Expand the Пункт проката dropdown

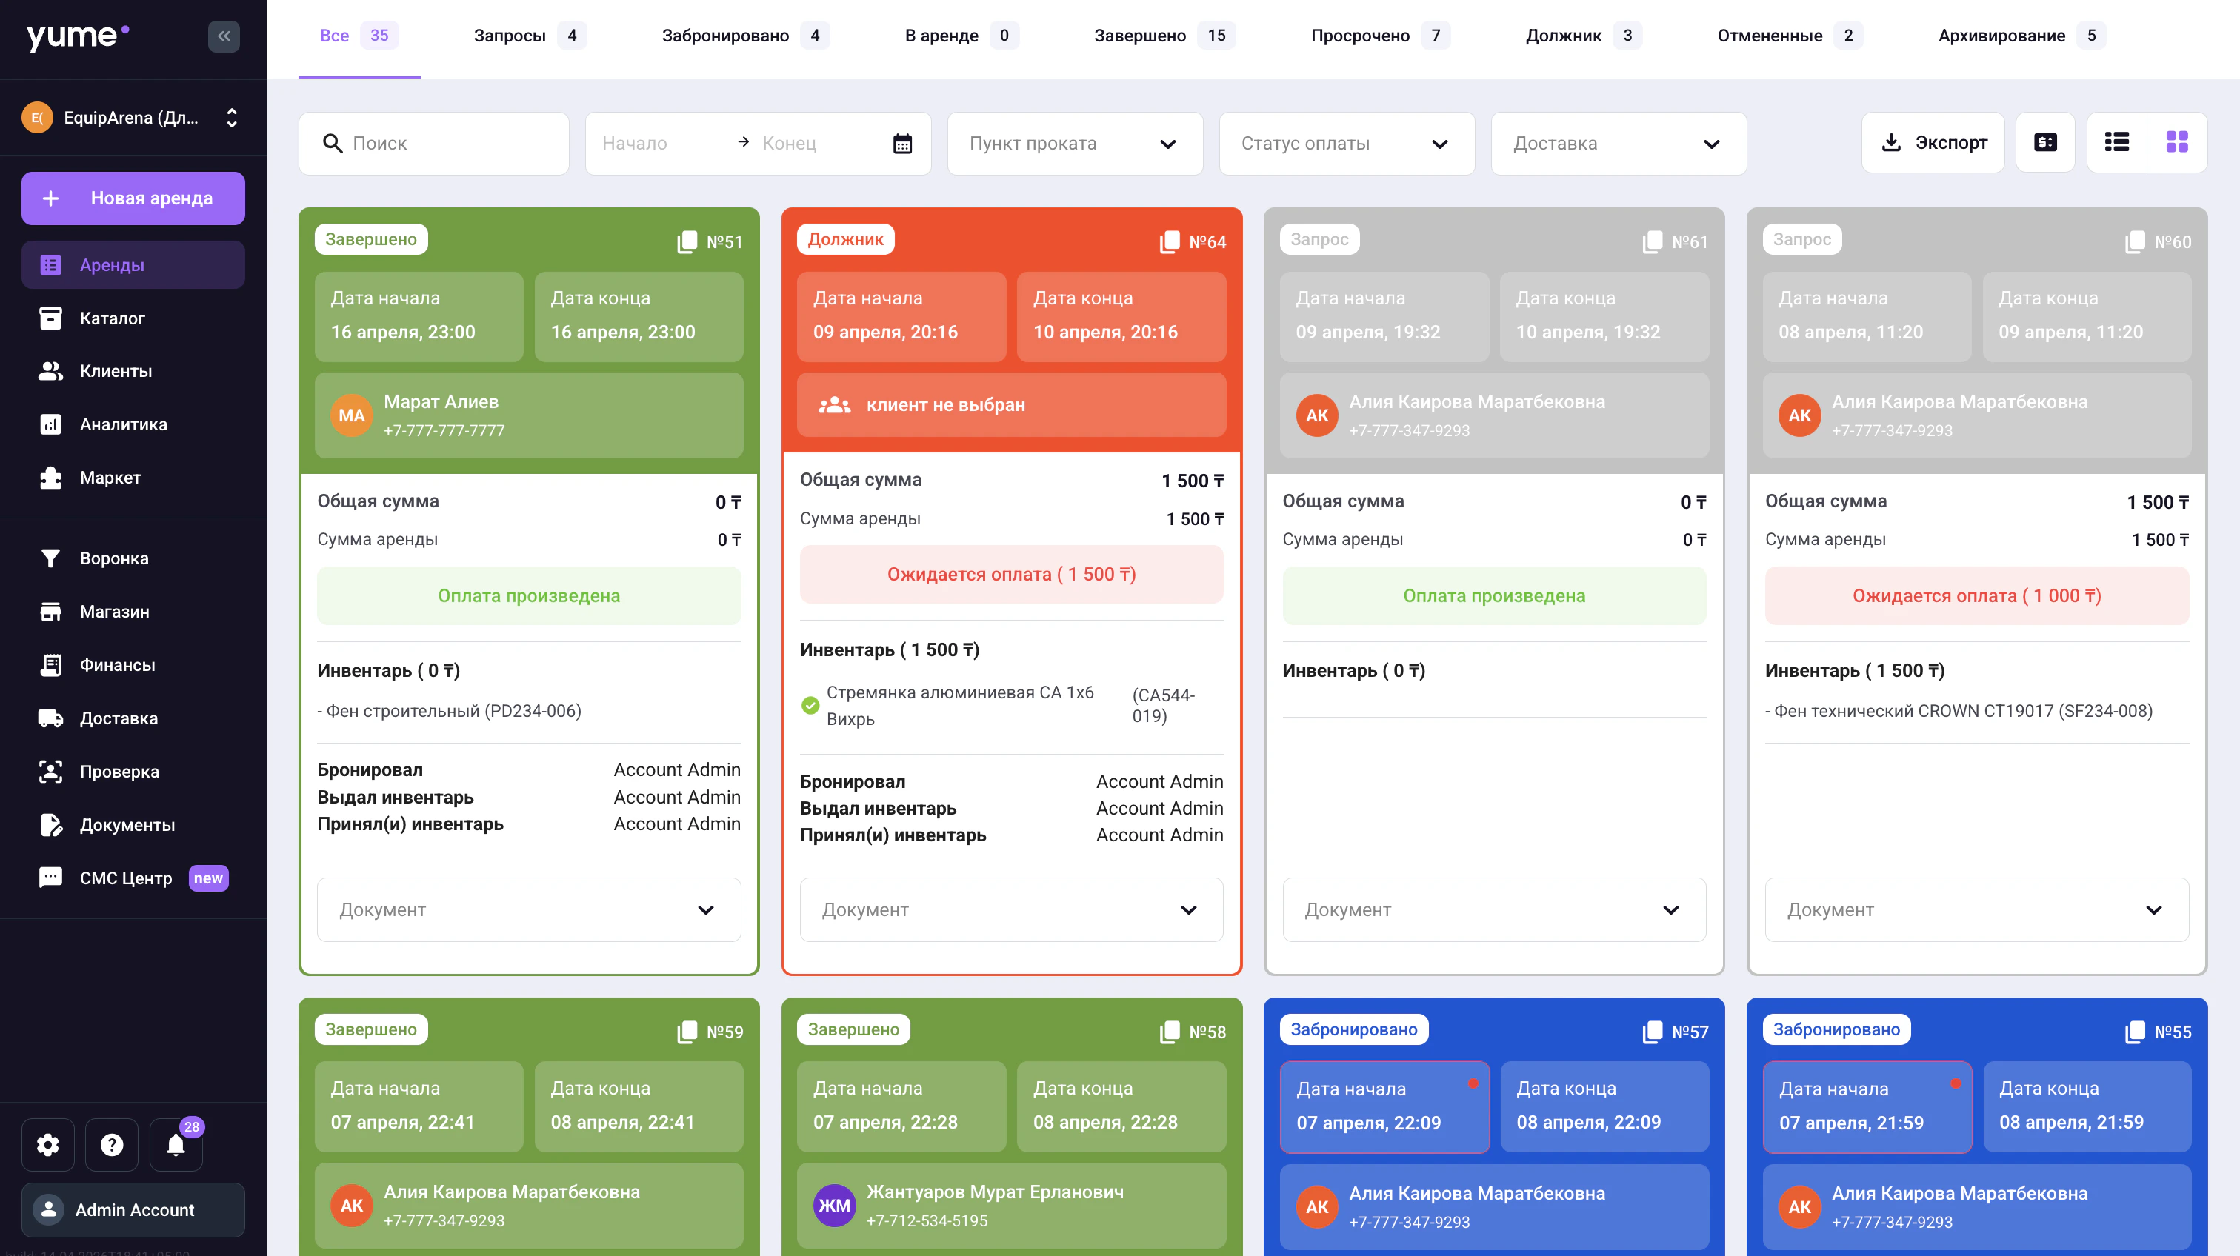click(x=1075, y=144)
